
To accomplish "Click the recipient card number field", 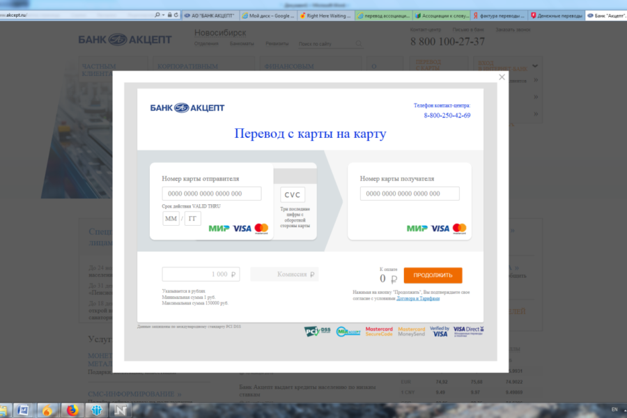I will [x=410, y=194].
